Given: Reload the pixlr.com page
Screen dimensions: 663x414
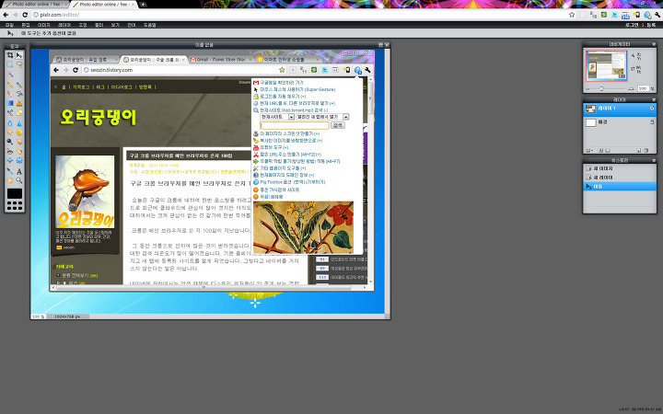Looking at the screenshot, I should pyautogui.click(x=25, y=15).
